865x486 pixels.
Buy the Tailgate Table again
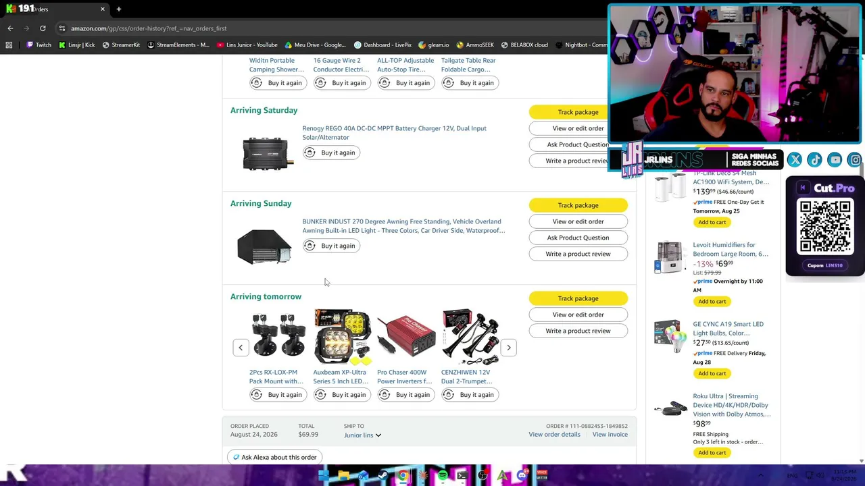tap(469, 83)
